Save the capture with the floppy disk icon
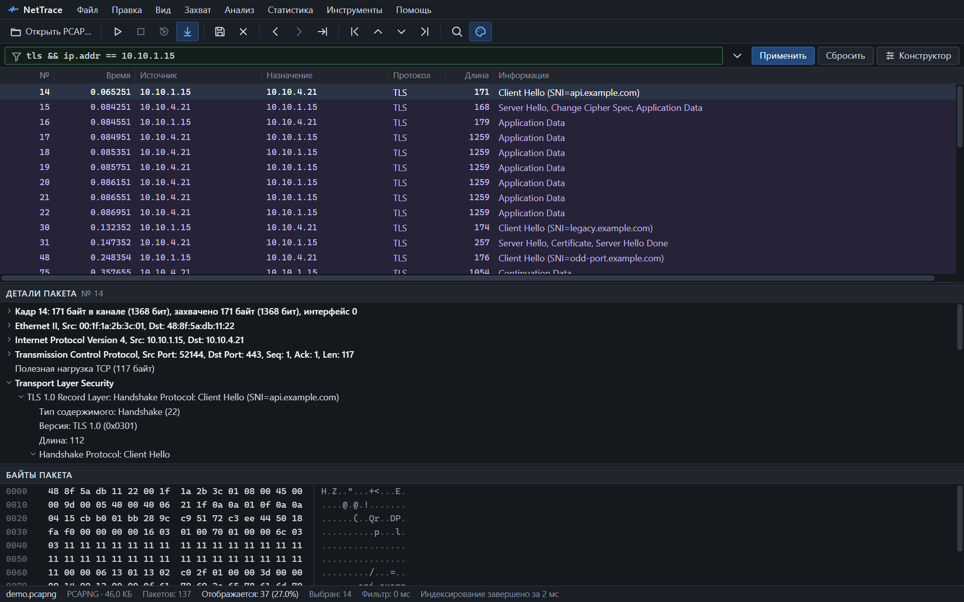 (x=219, y=32)
